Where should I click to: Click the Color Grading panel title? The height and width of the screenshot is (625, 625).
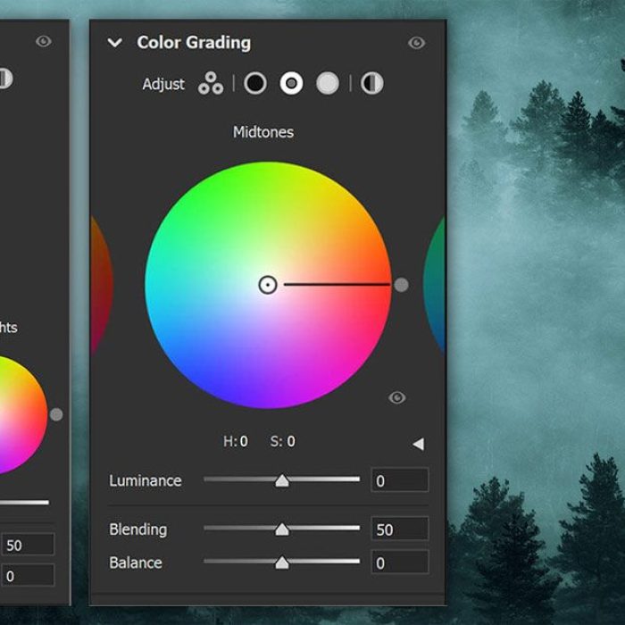pyautogui.click(x=194, y=43)
